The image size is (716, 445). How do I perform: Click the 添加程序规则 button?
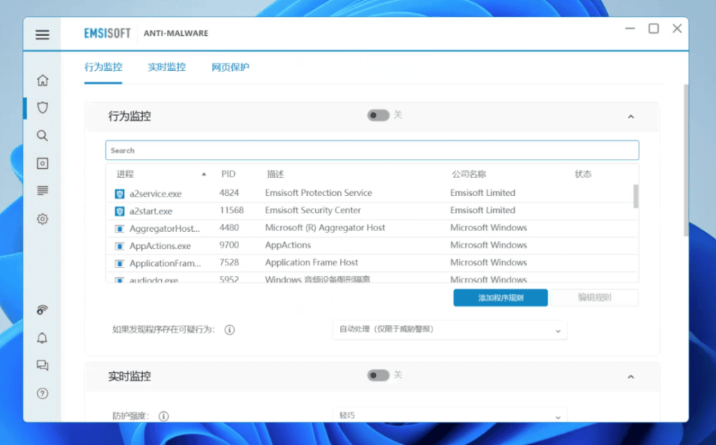500,298
